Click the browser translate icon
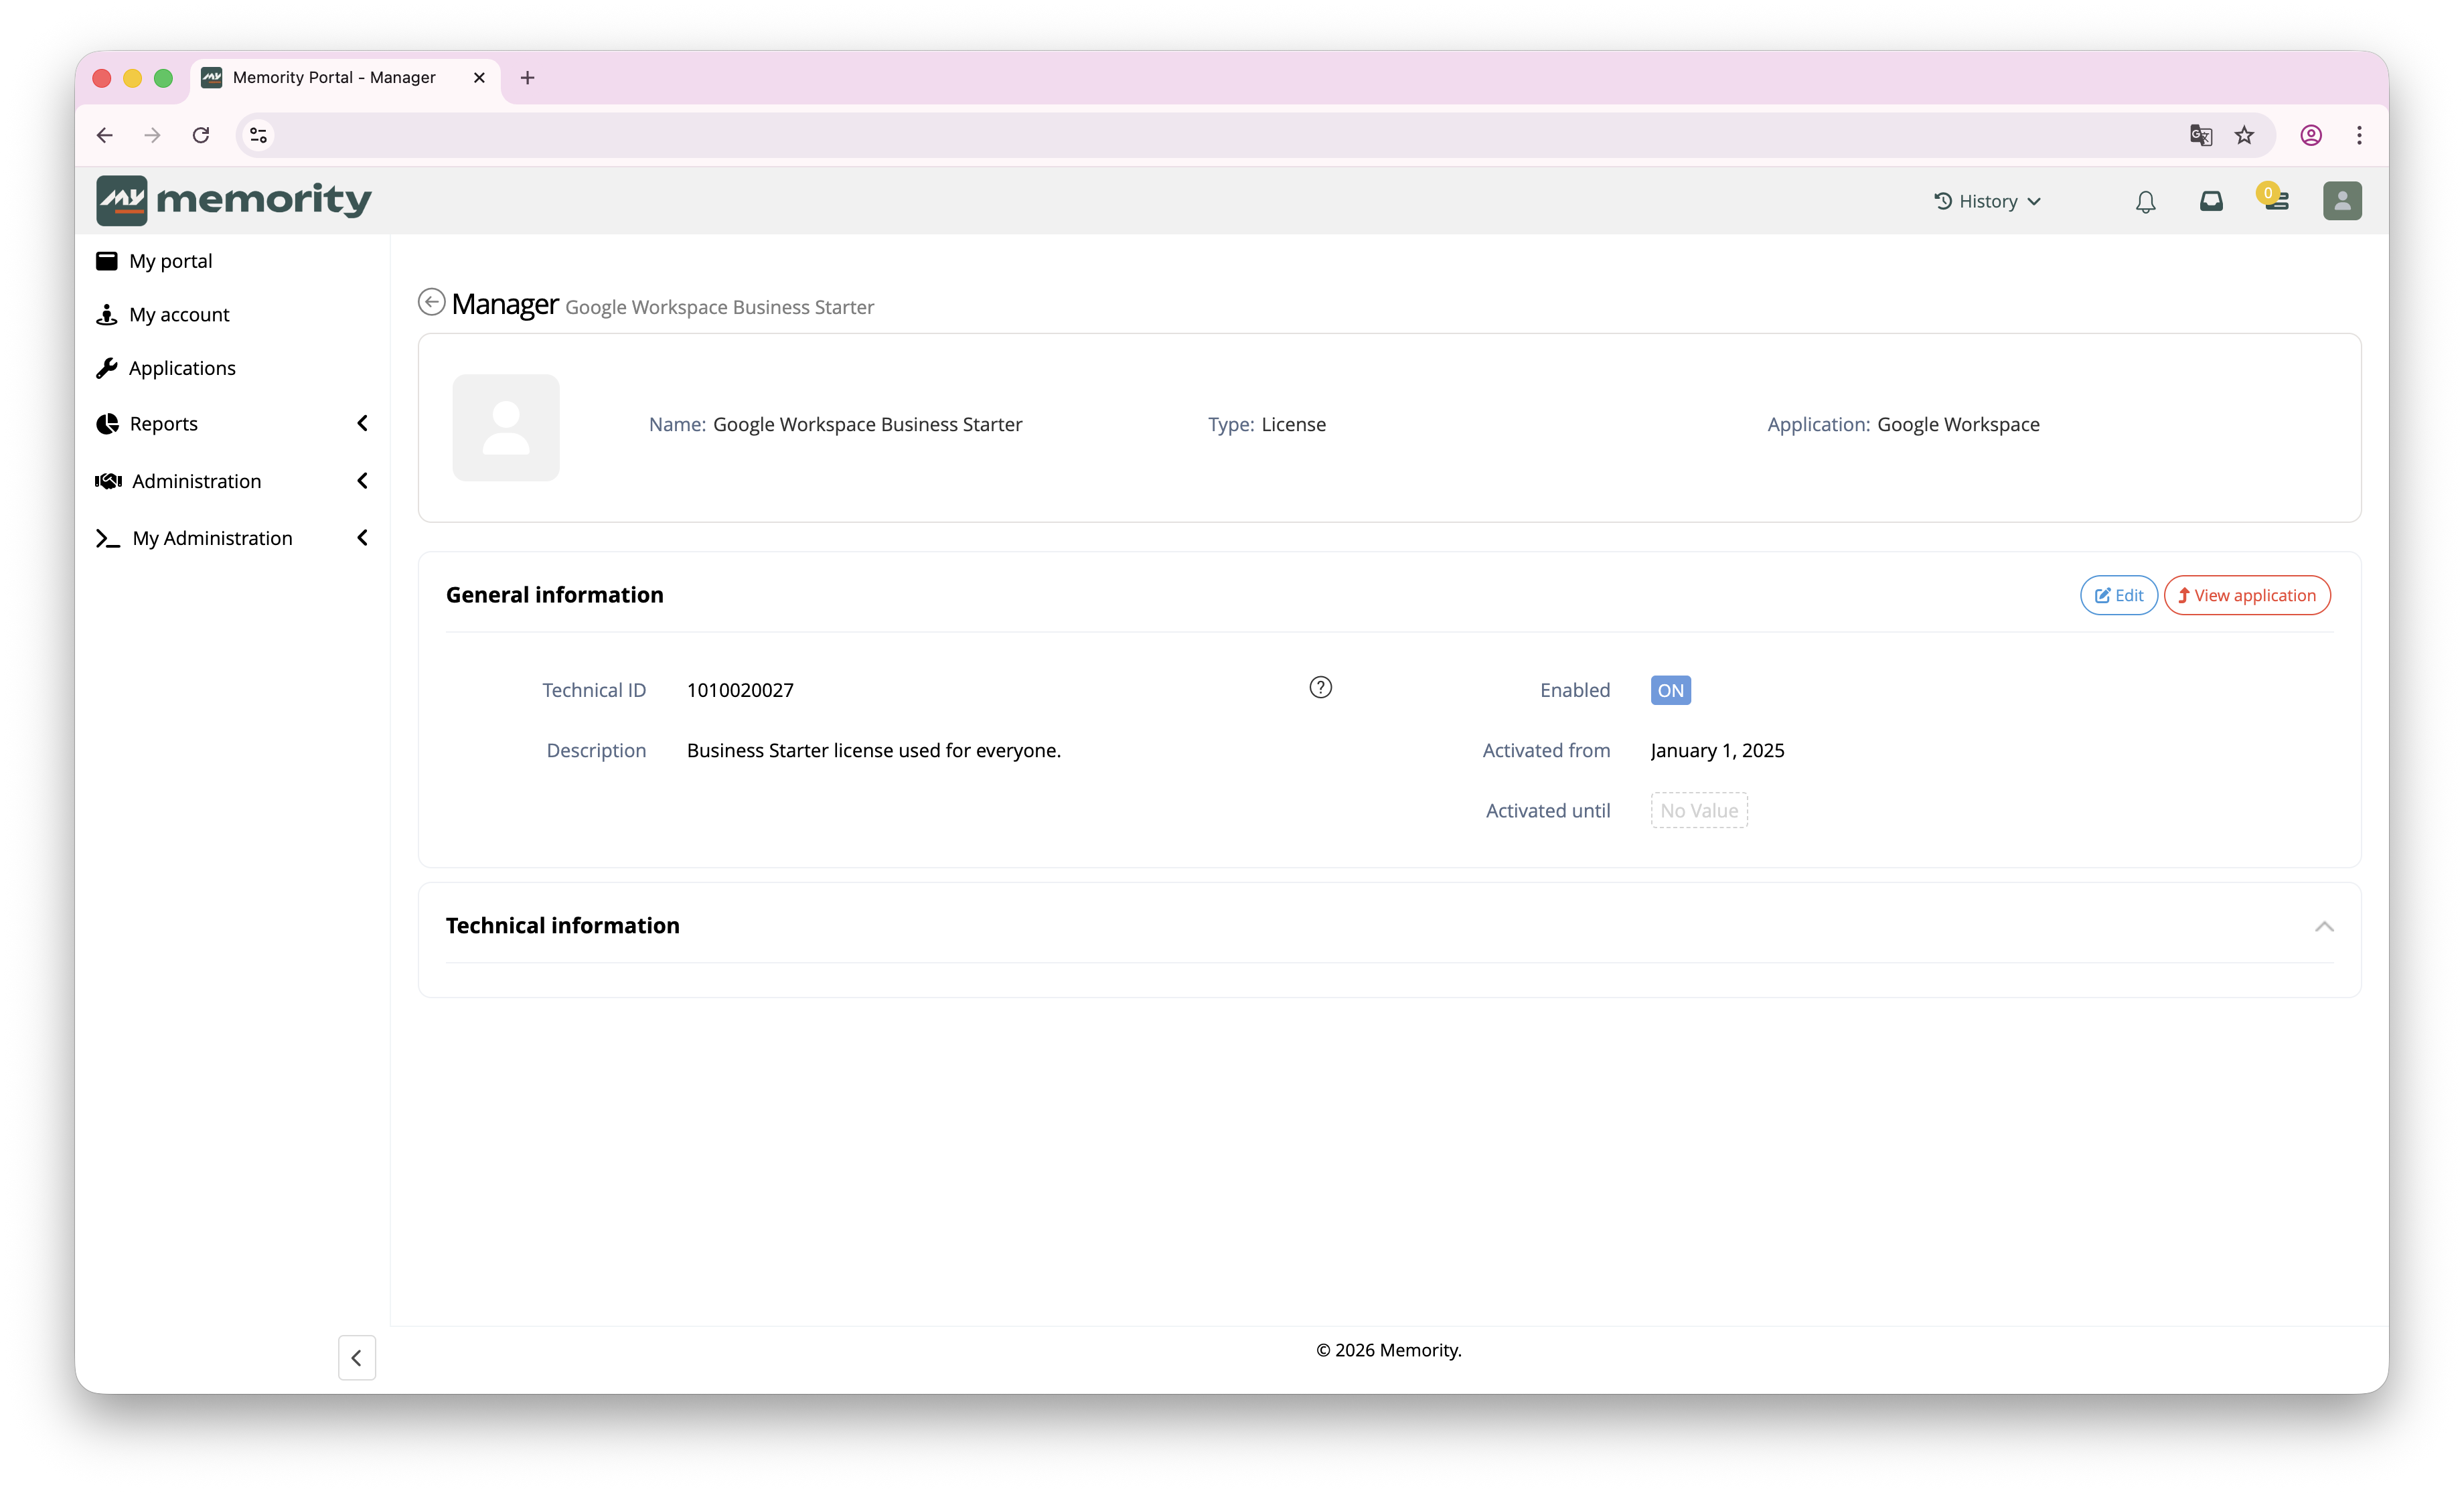 click(x=2201, y=135)
